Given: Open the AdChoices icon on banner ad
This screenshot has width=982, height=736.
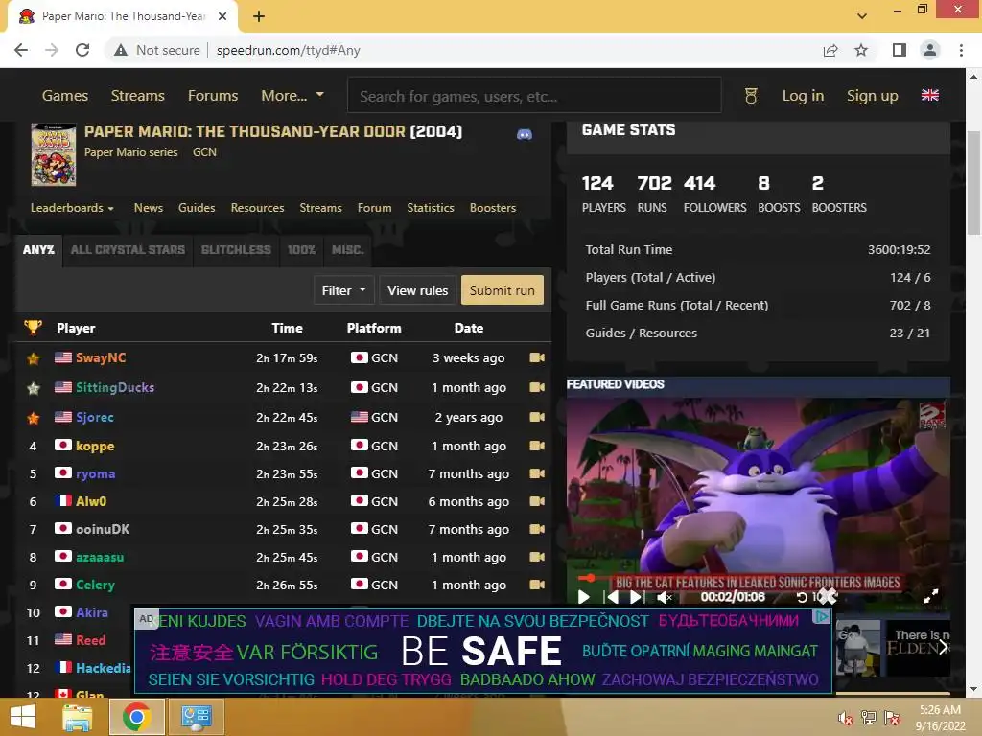Looking at the screenshot, I should point(821,617).
